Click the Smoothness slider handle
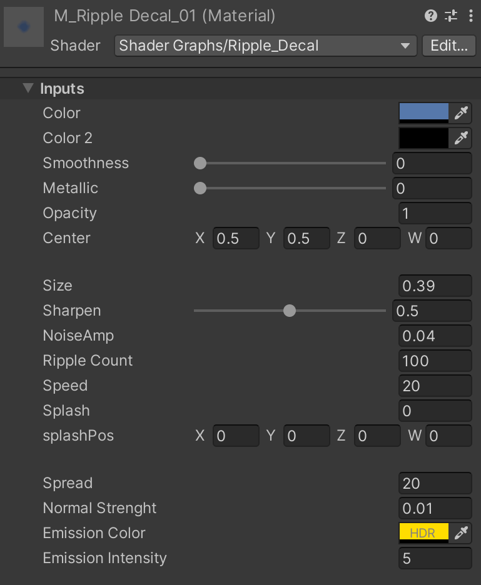This screenshot has width=481, height=585. (x=200, y=163)
